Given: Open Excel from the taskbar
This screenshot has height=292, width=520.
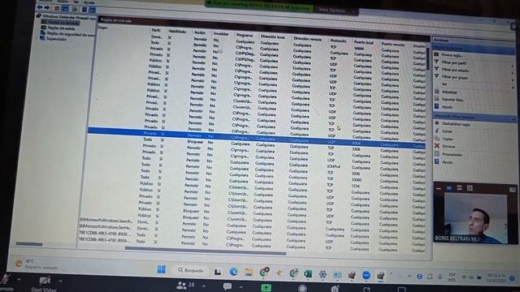Looking at the screenshot, I should point(308,274).
